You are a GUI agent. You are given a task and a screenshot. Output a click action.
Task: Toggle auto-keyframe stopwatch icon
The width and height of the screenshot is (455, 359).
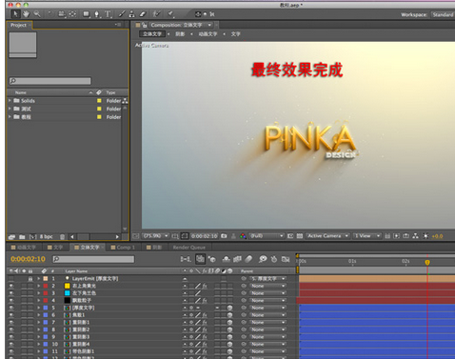[274, 259]
